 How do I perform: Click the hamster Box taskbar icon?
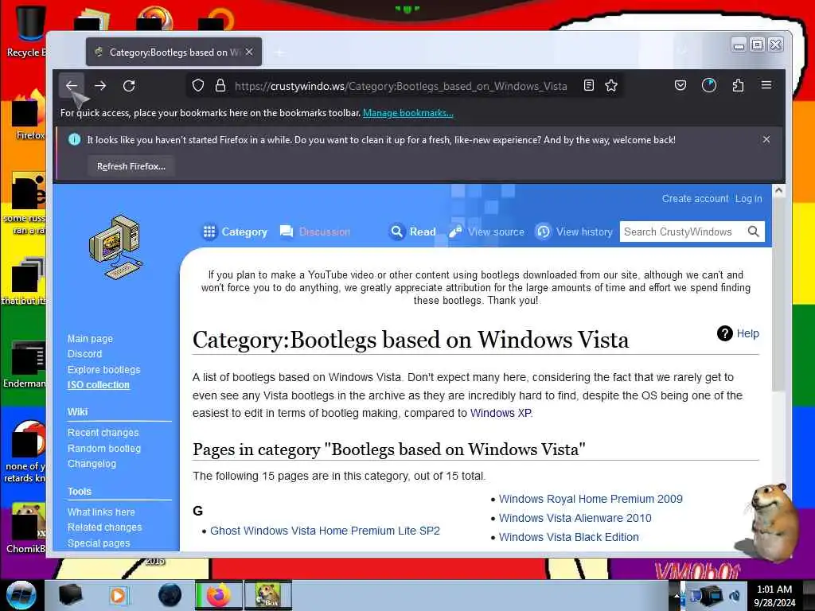tap(268, 595)
